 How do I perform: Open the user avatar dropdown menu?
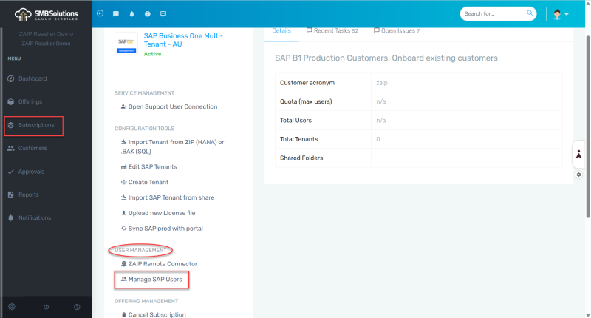pos(561,14)
